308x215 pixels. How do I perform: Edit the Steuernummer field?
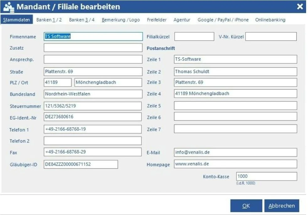[93, 106]
